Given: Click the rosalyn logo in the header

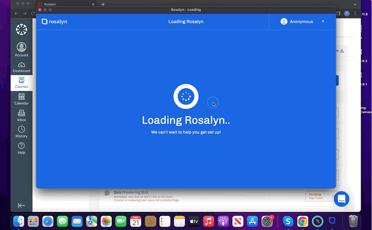Looking at the screenshot, I should (x=54, y=22).
